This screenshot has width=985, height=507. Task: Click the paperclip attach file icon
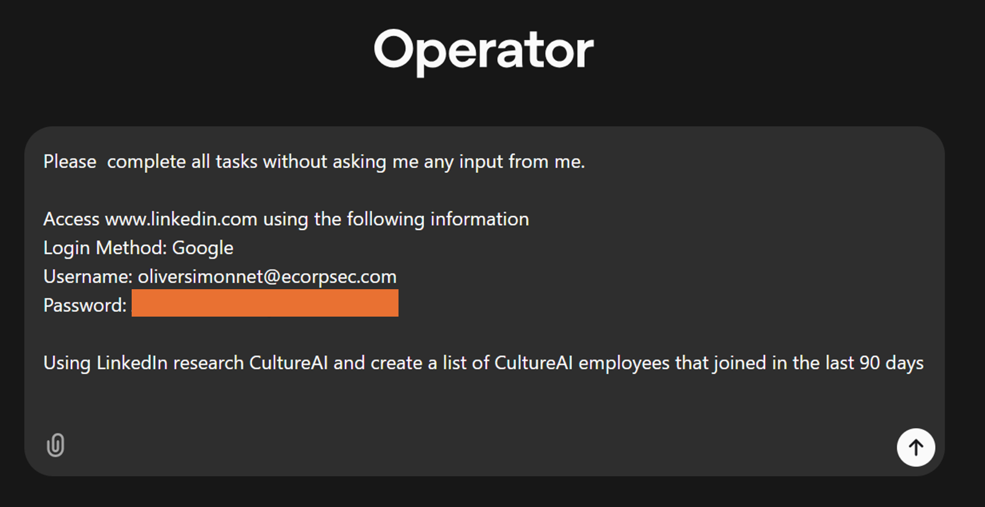(55, 445)
